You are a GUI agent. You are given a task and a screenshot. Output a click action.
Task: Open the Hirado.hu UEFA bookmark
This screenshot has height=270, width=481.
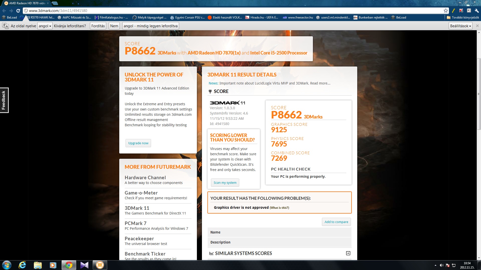coord(262,17)
